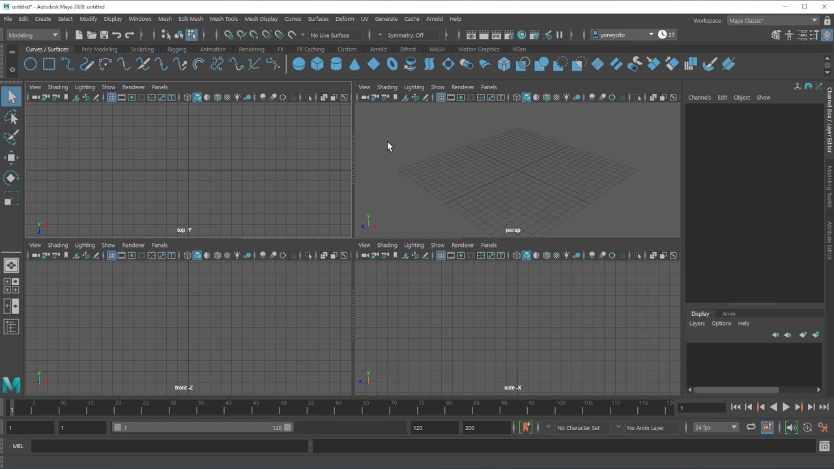Open the Mesh Tools menu
This screenshot has height=469, width=834.
[x=223, y=19]
